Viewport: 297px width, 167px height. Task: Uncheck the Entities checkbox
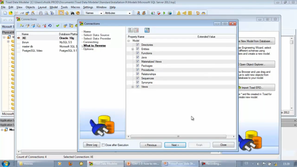138,49
